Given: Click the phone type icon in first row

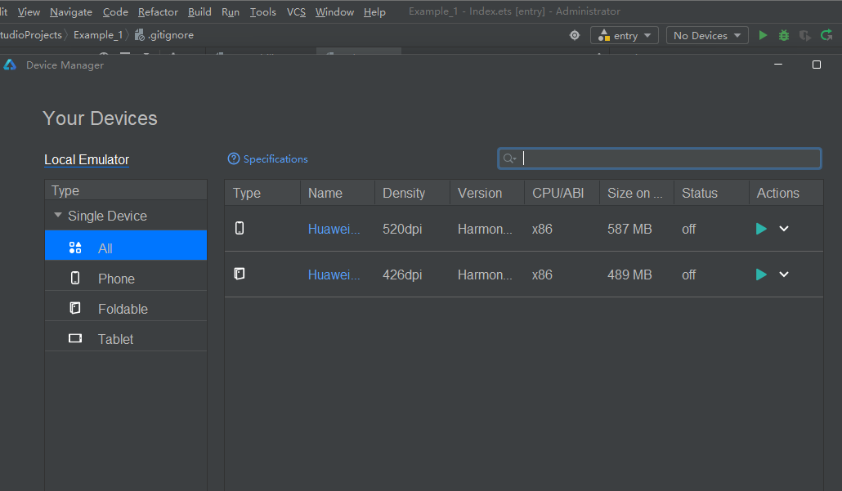Looking at the screenshot, I should tap(240, 228).
